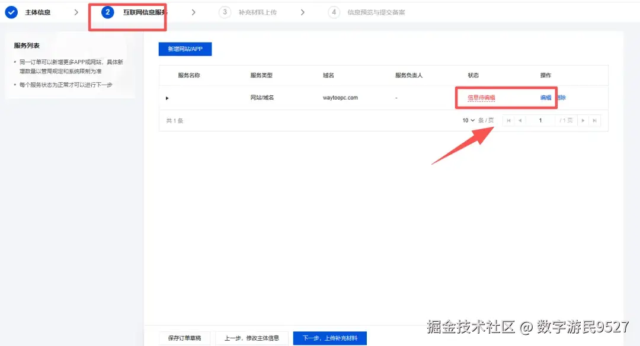The height and width of the screenshot is (346, 640).
Task: Click the 新增网站/APP button
Action: pyautogui.click(x=184, y=49)
